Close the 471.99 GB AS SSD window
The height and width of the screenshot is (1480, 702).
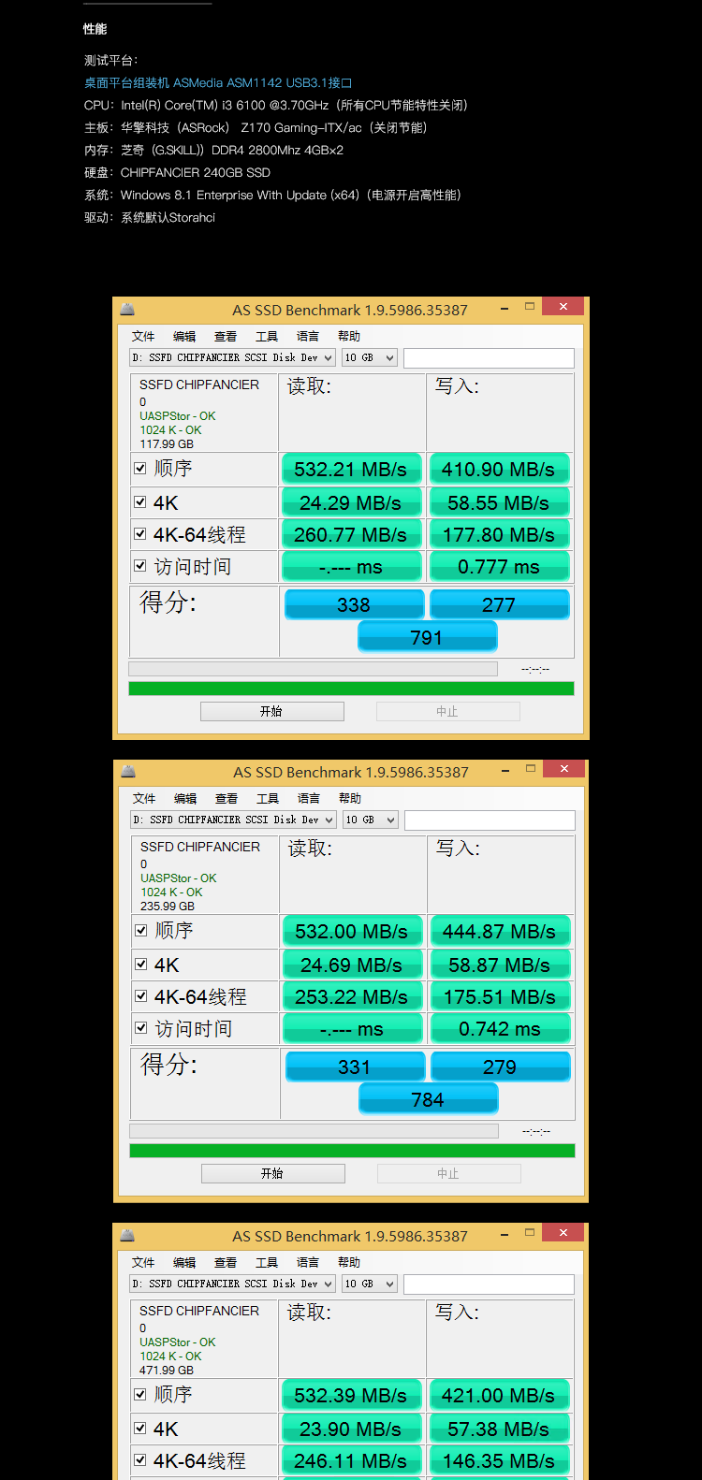coord(563,1232)
